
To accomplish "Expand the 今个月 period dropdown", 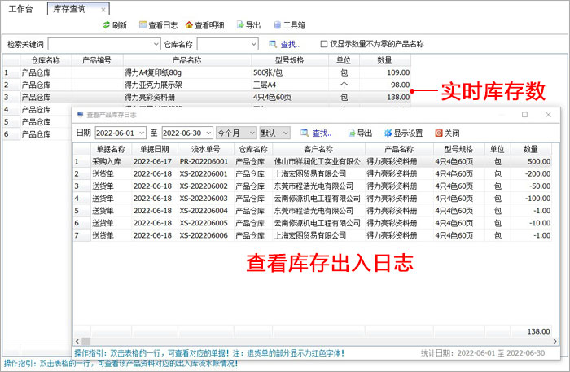I will click(x=252, y=133).
